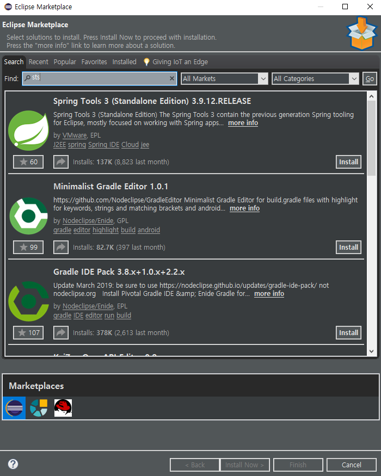This screenshot has width=381, height=476.
Task: Click the Eclipse Marketplace box-and-arrow icon in the header
Action: click(361, 33)
